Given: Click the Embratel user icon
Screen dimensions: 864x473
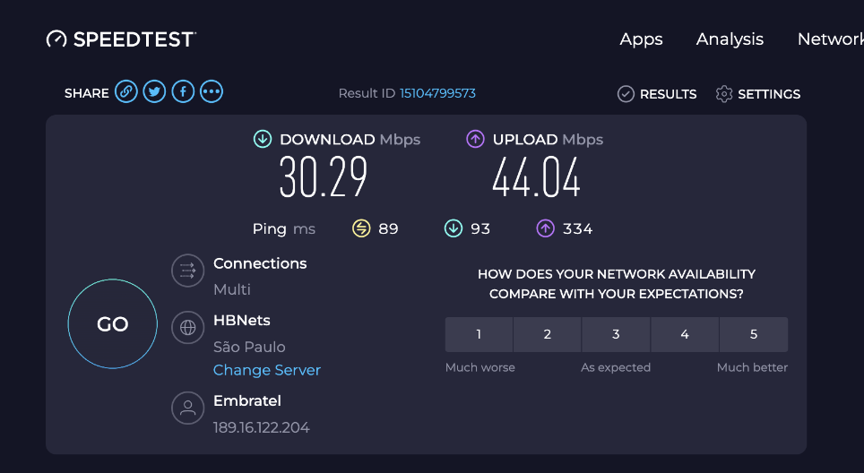Looking at the screenshot, I should tap(188, 408).
